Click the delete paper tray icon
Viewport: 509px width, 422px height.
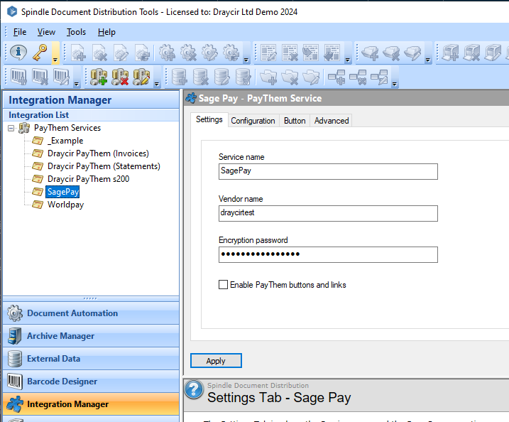(391, 53)
